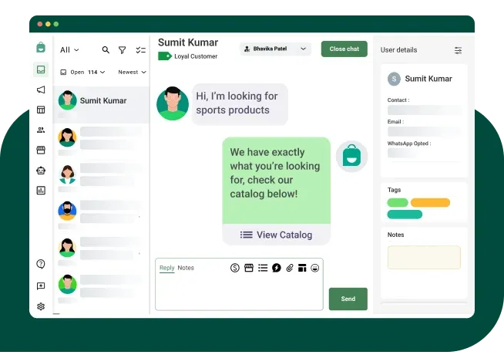Click the orange tag pill under Tags
504x355 pixels.
click(430, 202)
